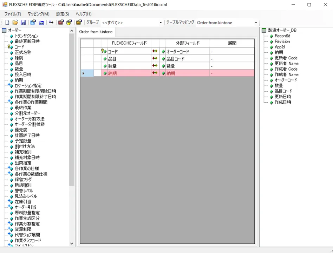The width and height of the screenshot is (333, 253).
Task: Select オーダーコード in the 製造オーダー_DB tree
Action: 286,80
